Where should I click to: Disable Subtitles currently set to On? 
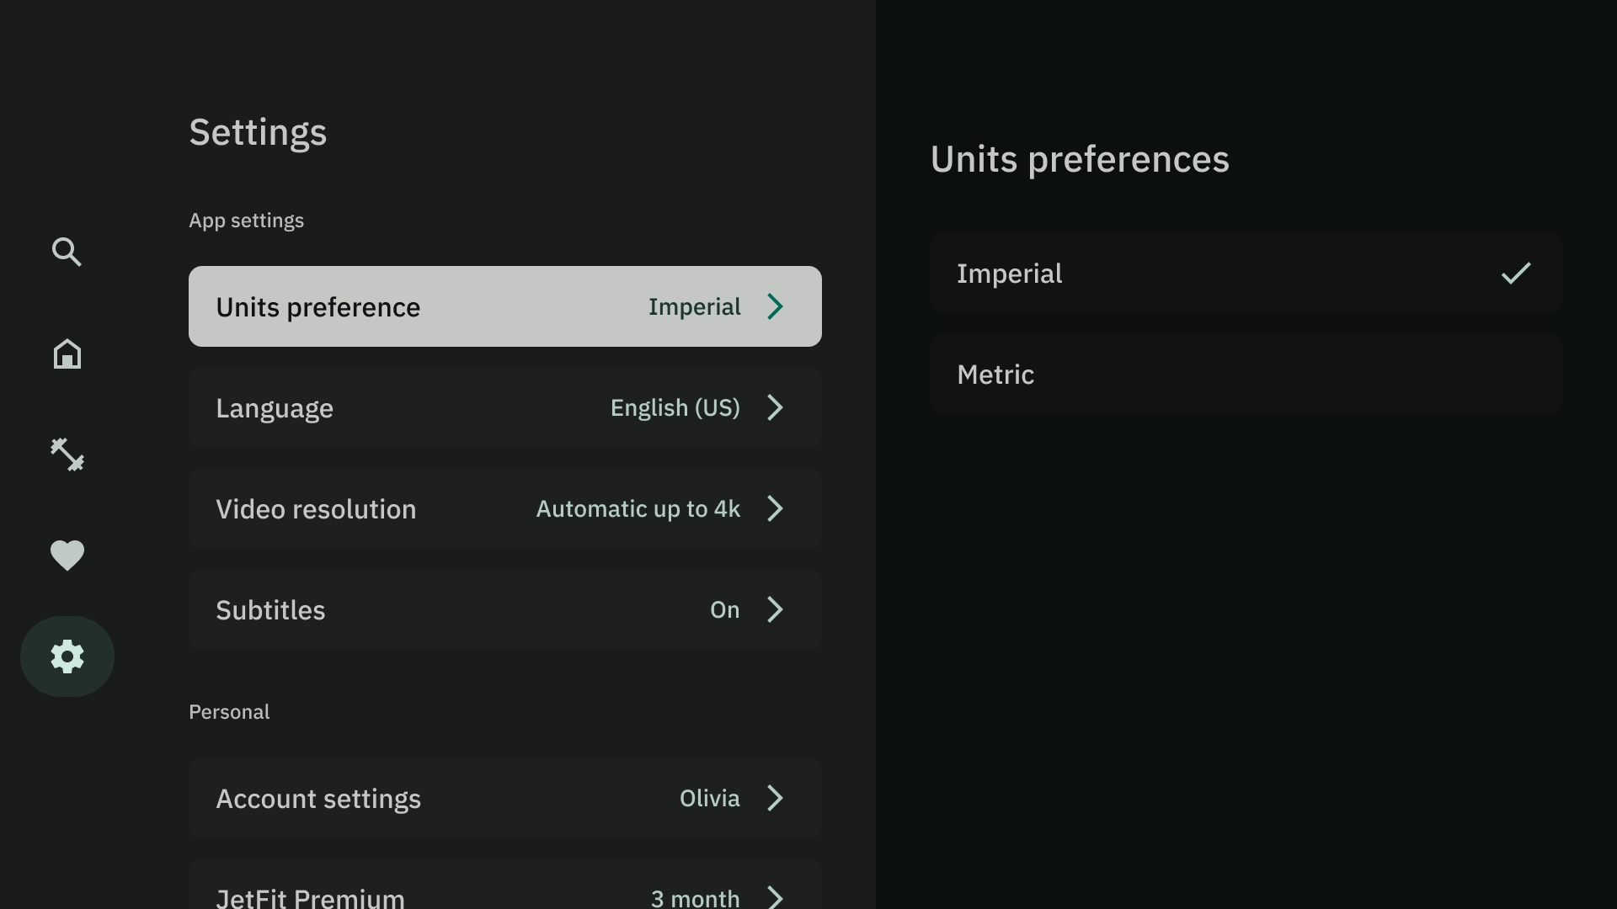coord(504,610)
